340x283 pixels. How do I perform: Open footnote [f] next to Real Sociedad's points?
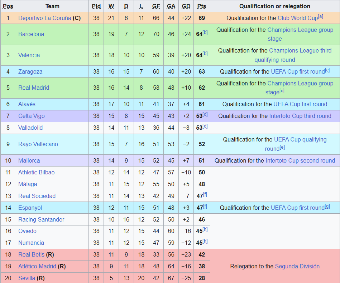[x=205, y=194]
